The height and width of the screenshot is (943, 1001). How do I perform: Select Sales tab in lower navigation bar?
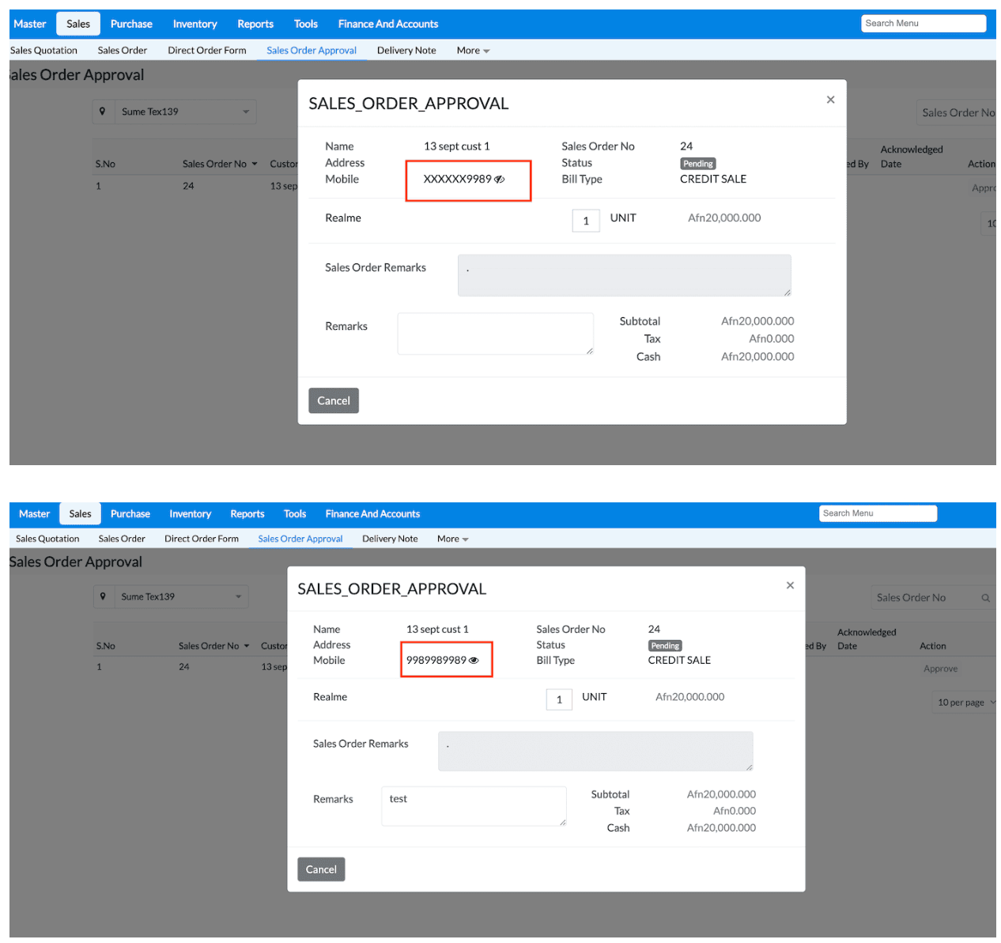coord(80,514)
